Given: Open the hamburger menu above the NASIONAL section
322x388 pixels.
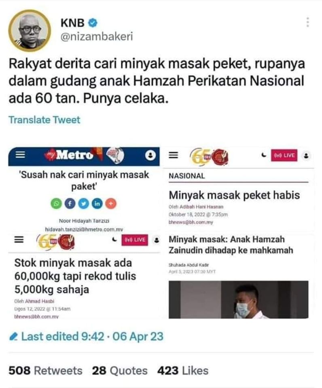Looking at the screenshot, I should click(174, 155).
